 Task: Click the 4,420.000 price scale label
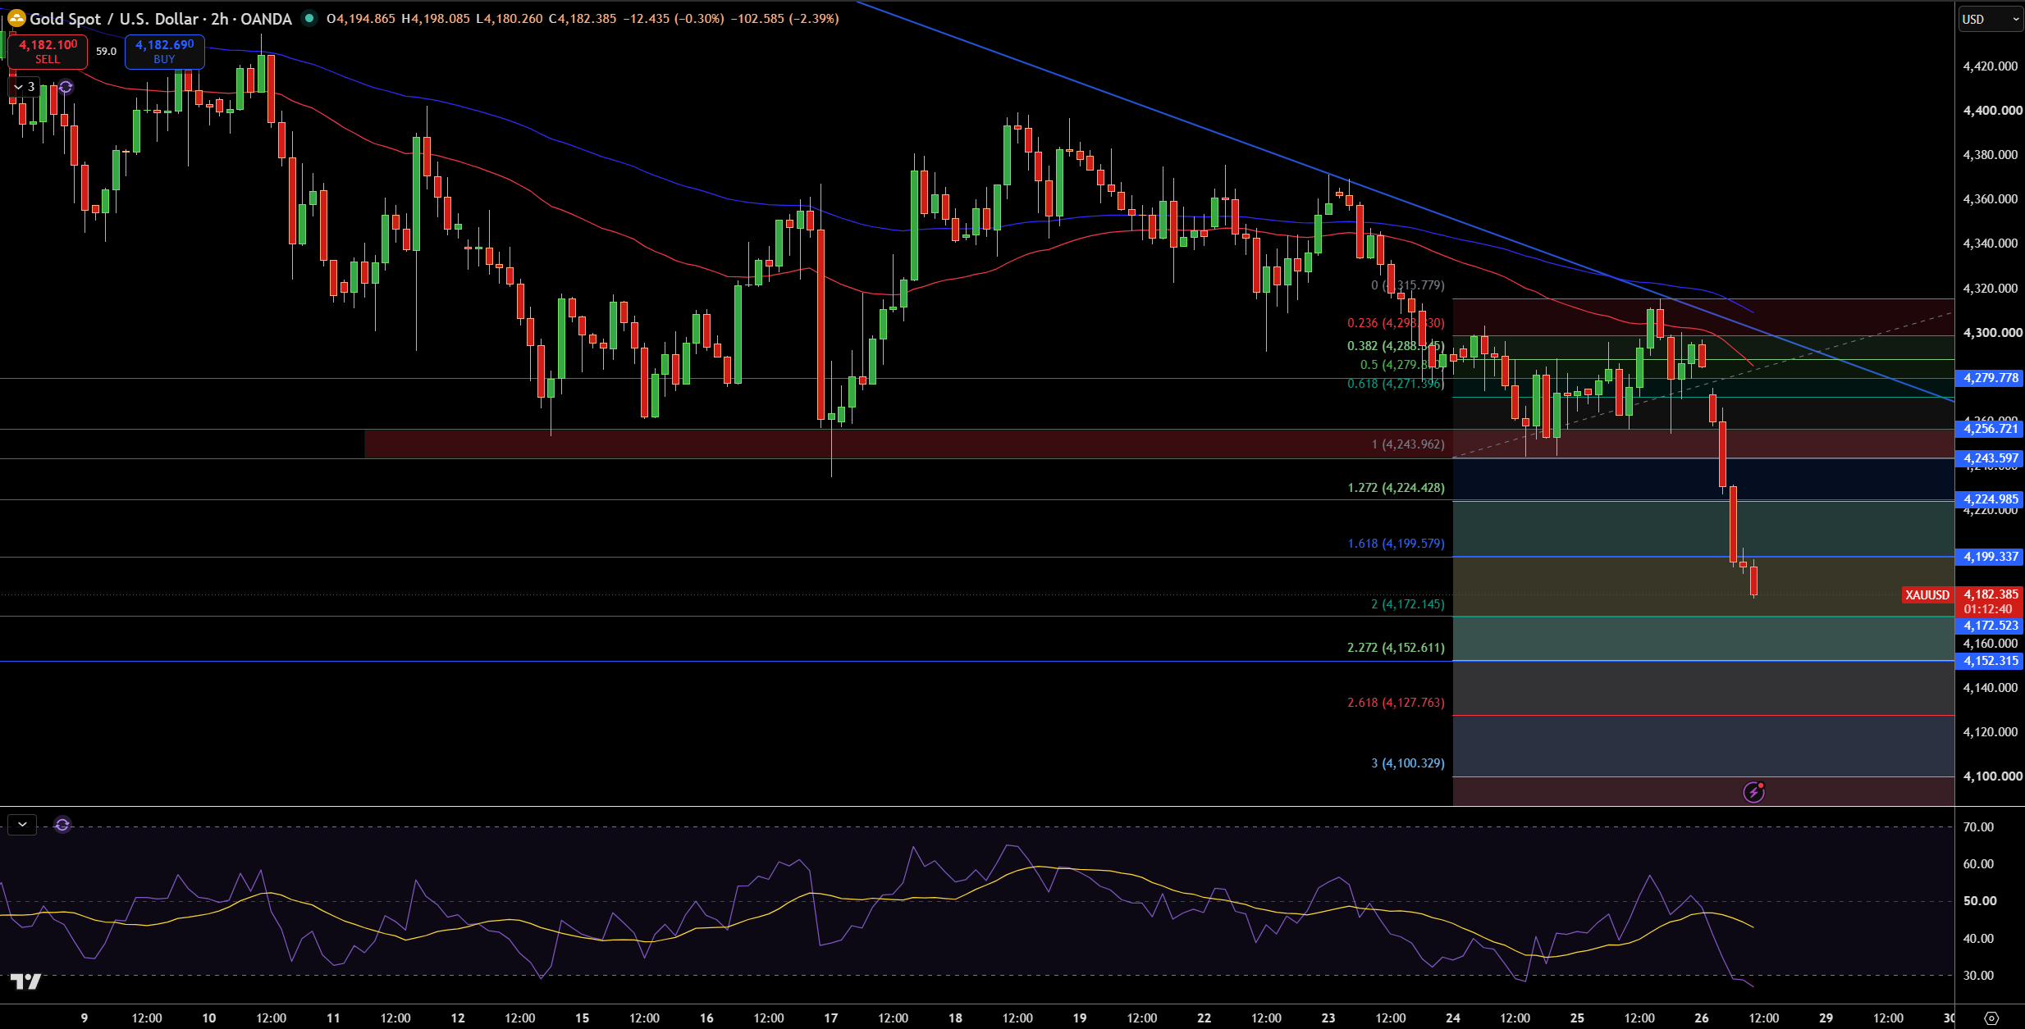pos(1991,66)
